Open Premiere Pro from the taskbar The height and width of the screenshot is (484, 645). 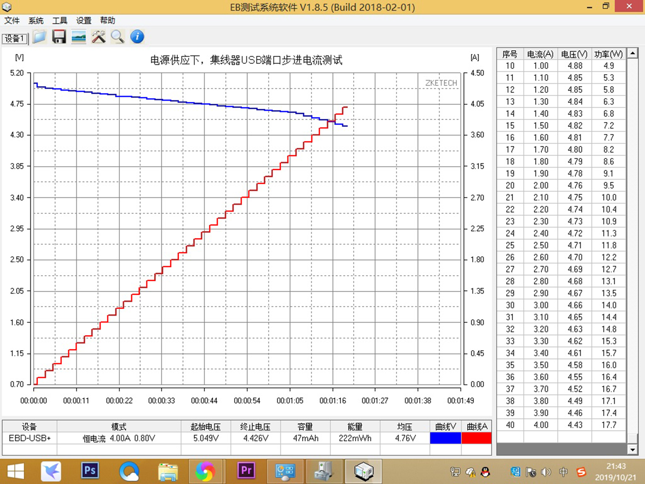coord(246,471)
